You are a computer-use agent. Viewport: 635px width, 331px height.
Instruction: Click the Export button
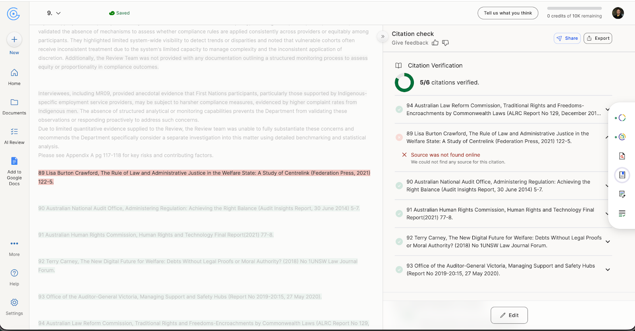click(x=598, y=38)
